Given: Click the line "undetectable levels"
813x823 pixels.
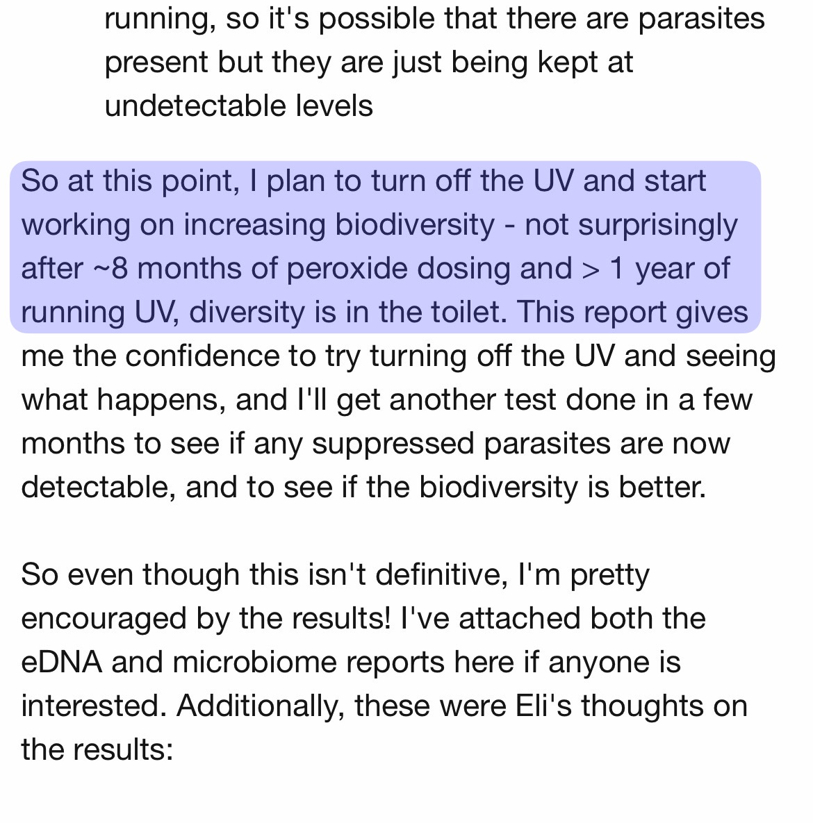Looking at the screenshot, I should point(239,106).
